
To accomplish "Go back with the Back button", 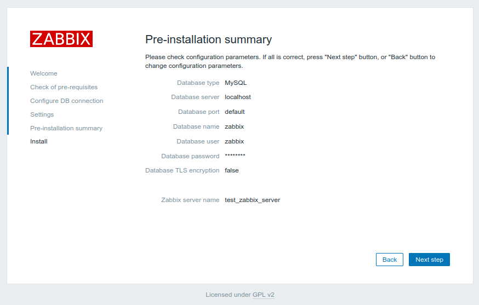I will [x=390, y=260].
